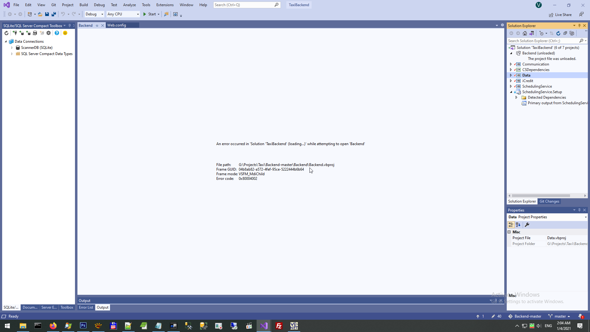Screen dimensions: 590x332
Task: Click the blue help question icon
Action: tap(57, 33)
